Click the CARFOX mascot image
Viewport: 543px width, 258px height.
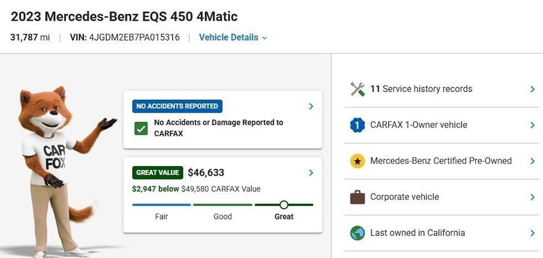click(66, 171)
